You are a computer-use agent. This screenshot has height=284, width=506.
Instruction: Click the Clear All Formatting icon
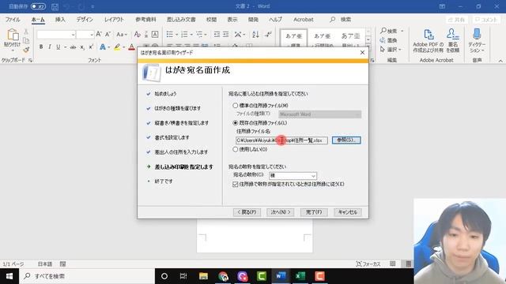coord(137,34)
